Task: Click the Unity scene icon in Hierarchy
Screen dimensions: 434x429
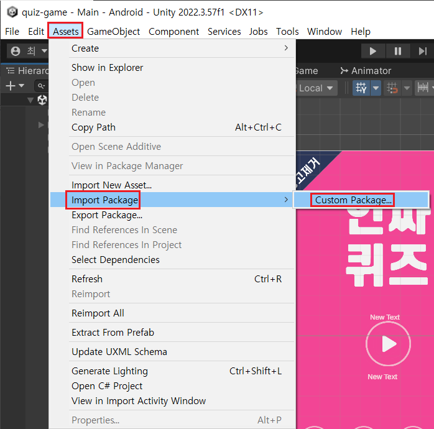Action: click(x=42, y=100)
